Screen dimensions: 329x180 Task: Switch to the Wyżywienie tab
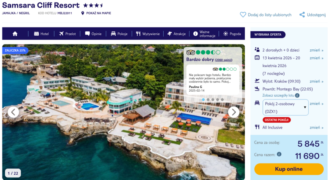coord(148,34)
